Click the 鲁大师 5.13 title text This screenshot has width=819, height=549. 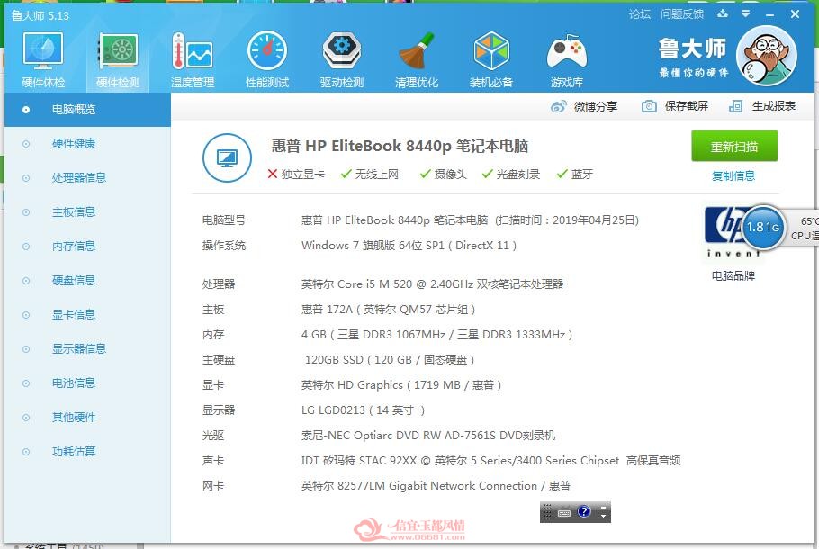point(40,15)
